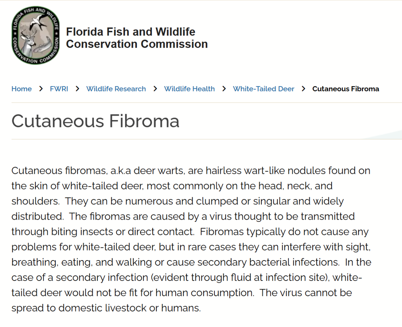Image resolution: width=402 pixels, height=327 pixels.
Task: Click the chevron right after Home
Action: (41, 89)
